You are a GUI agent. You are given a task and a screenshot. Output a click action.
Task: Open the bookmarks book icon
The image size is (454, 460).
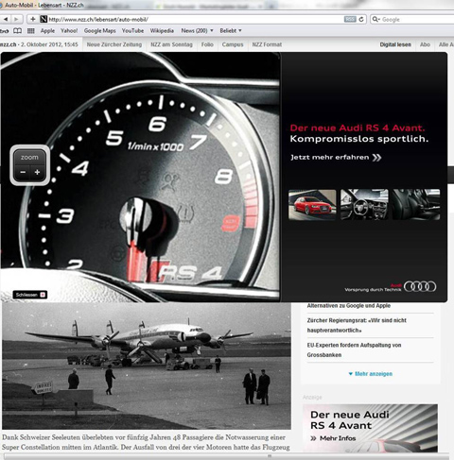[x=17, y=31]
